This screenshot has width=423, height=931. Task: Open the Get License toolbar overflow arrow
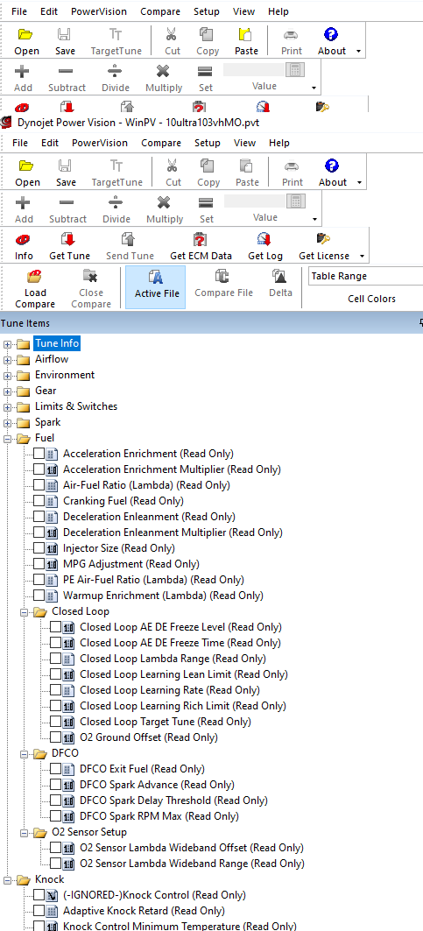click(362, 257)
